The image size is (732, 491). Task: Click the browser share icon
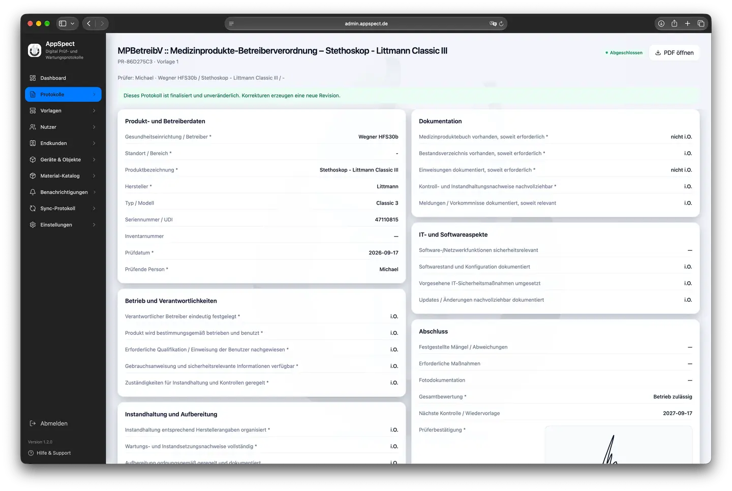[674, 23]
